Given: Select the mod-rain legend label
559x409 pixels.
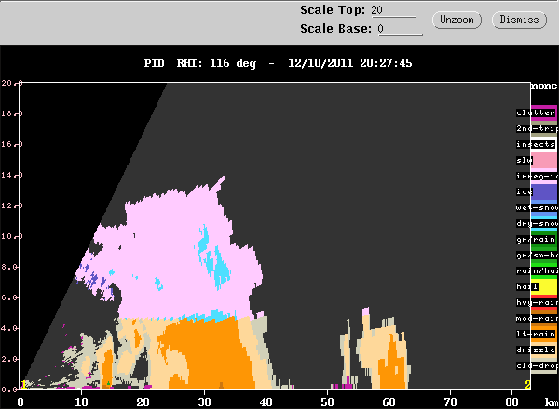Looking at the screenshot, I should tap(537, 318).
